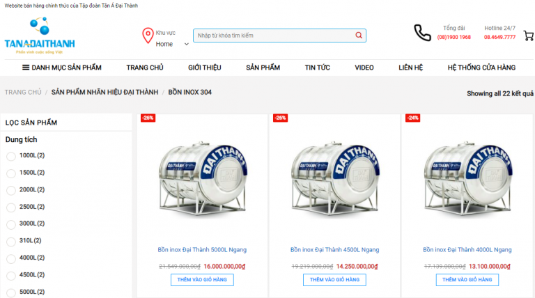Screen dimensions: 535x298
Task: Open Bồn inox Đại Thành 4000L Ngang link
Action: [467, 249]
